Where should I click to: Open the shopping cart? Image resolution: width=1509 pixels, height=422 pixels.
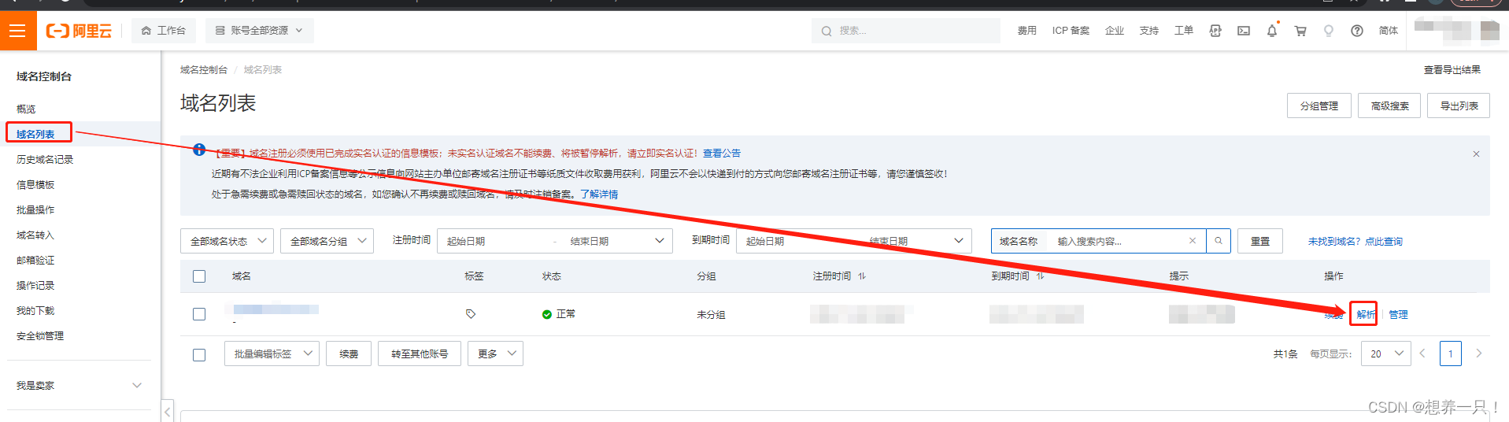click(1300, 31)
